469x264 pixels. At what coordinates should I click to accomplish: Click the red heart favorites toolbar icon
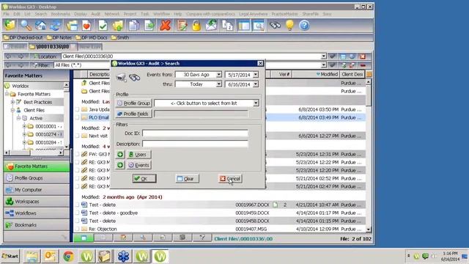click(86, 26)
